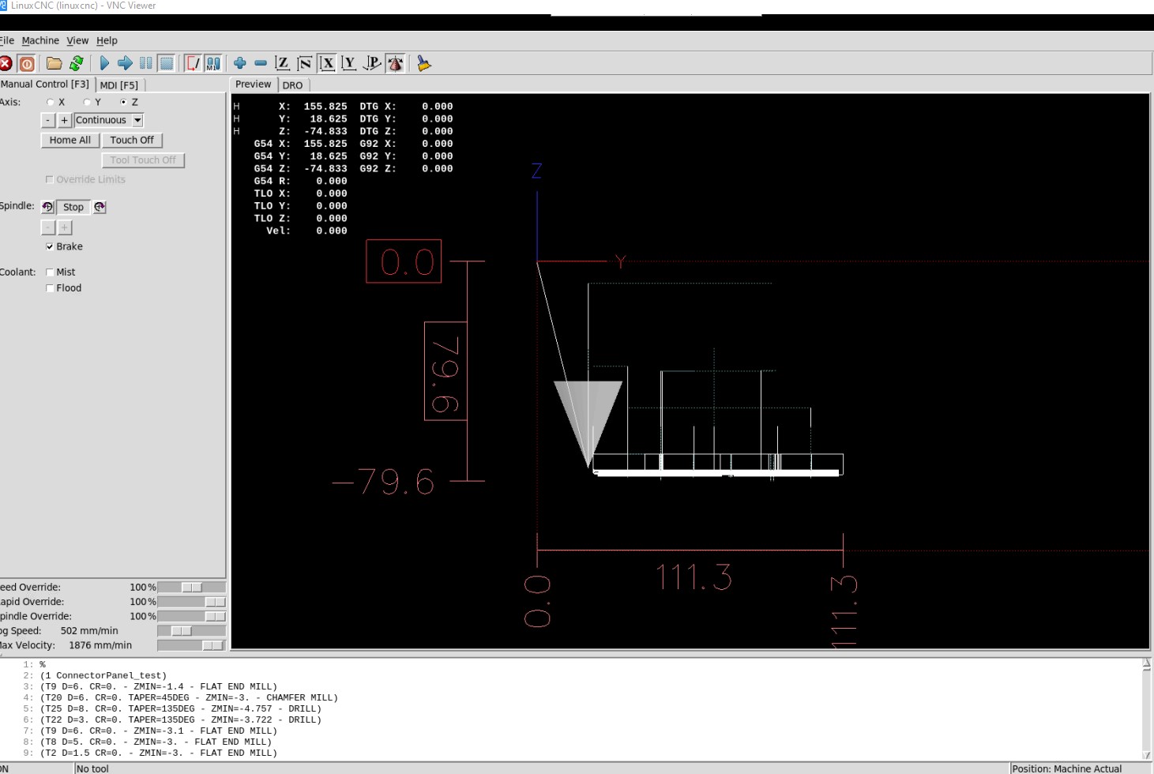Toggle Override Limits checkbox
The image size is (1154, 774).
point(50,179)
